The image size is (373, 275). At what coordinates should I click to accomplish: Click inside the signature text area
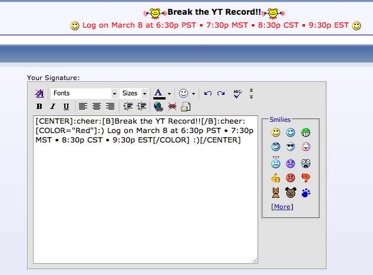[x=145, y=200]
